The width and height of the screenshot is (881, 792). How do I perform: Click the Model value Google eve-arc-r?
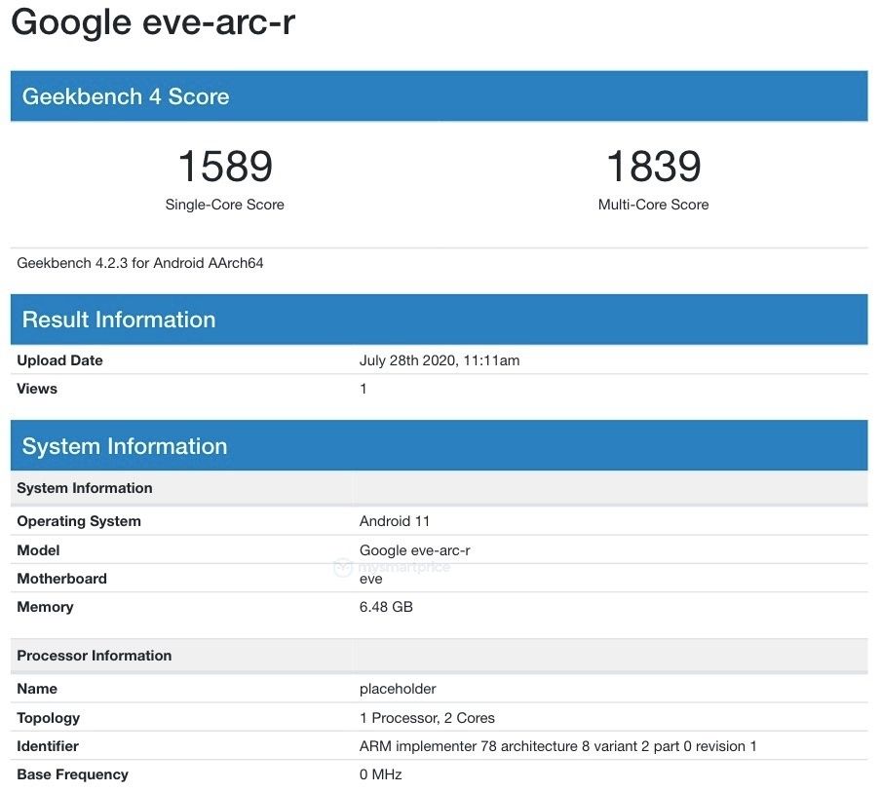tap(416, 548)
